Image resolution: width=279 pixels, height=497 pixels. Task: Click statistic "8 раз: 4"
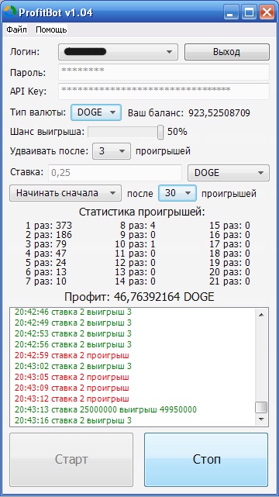[x=138, y=226]
